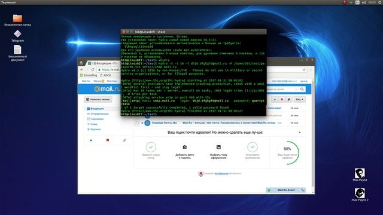The image size is (383, 215).
Task: Click the image icon to choose theme
Action: (218, 147)
